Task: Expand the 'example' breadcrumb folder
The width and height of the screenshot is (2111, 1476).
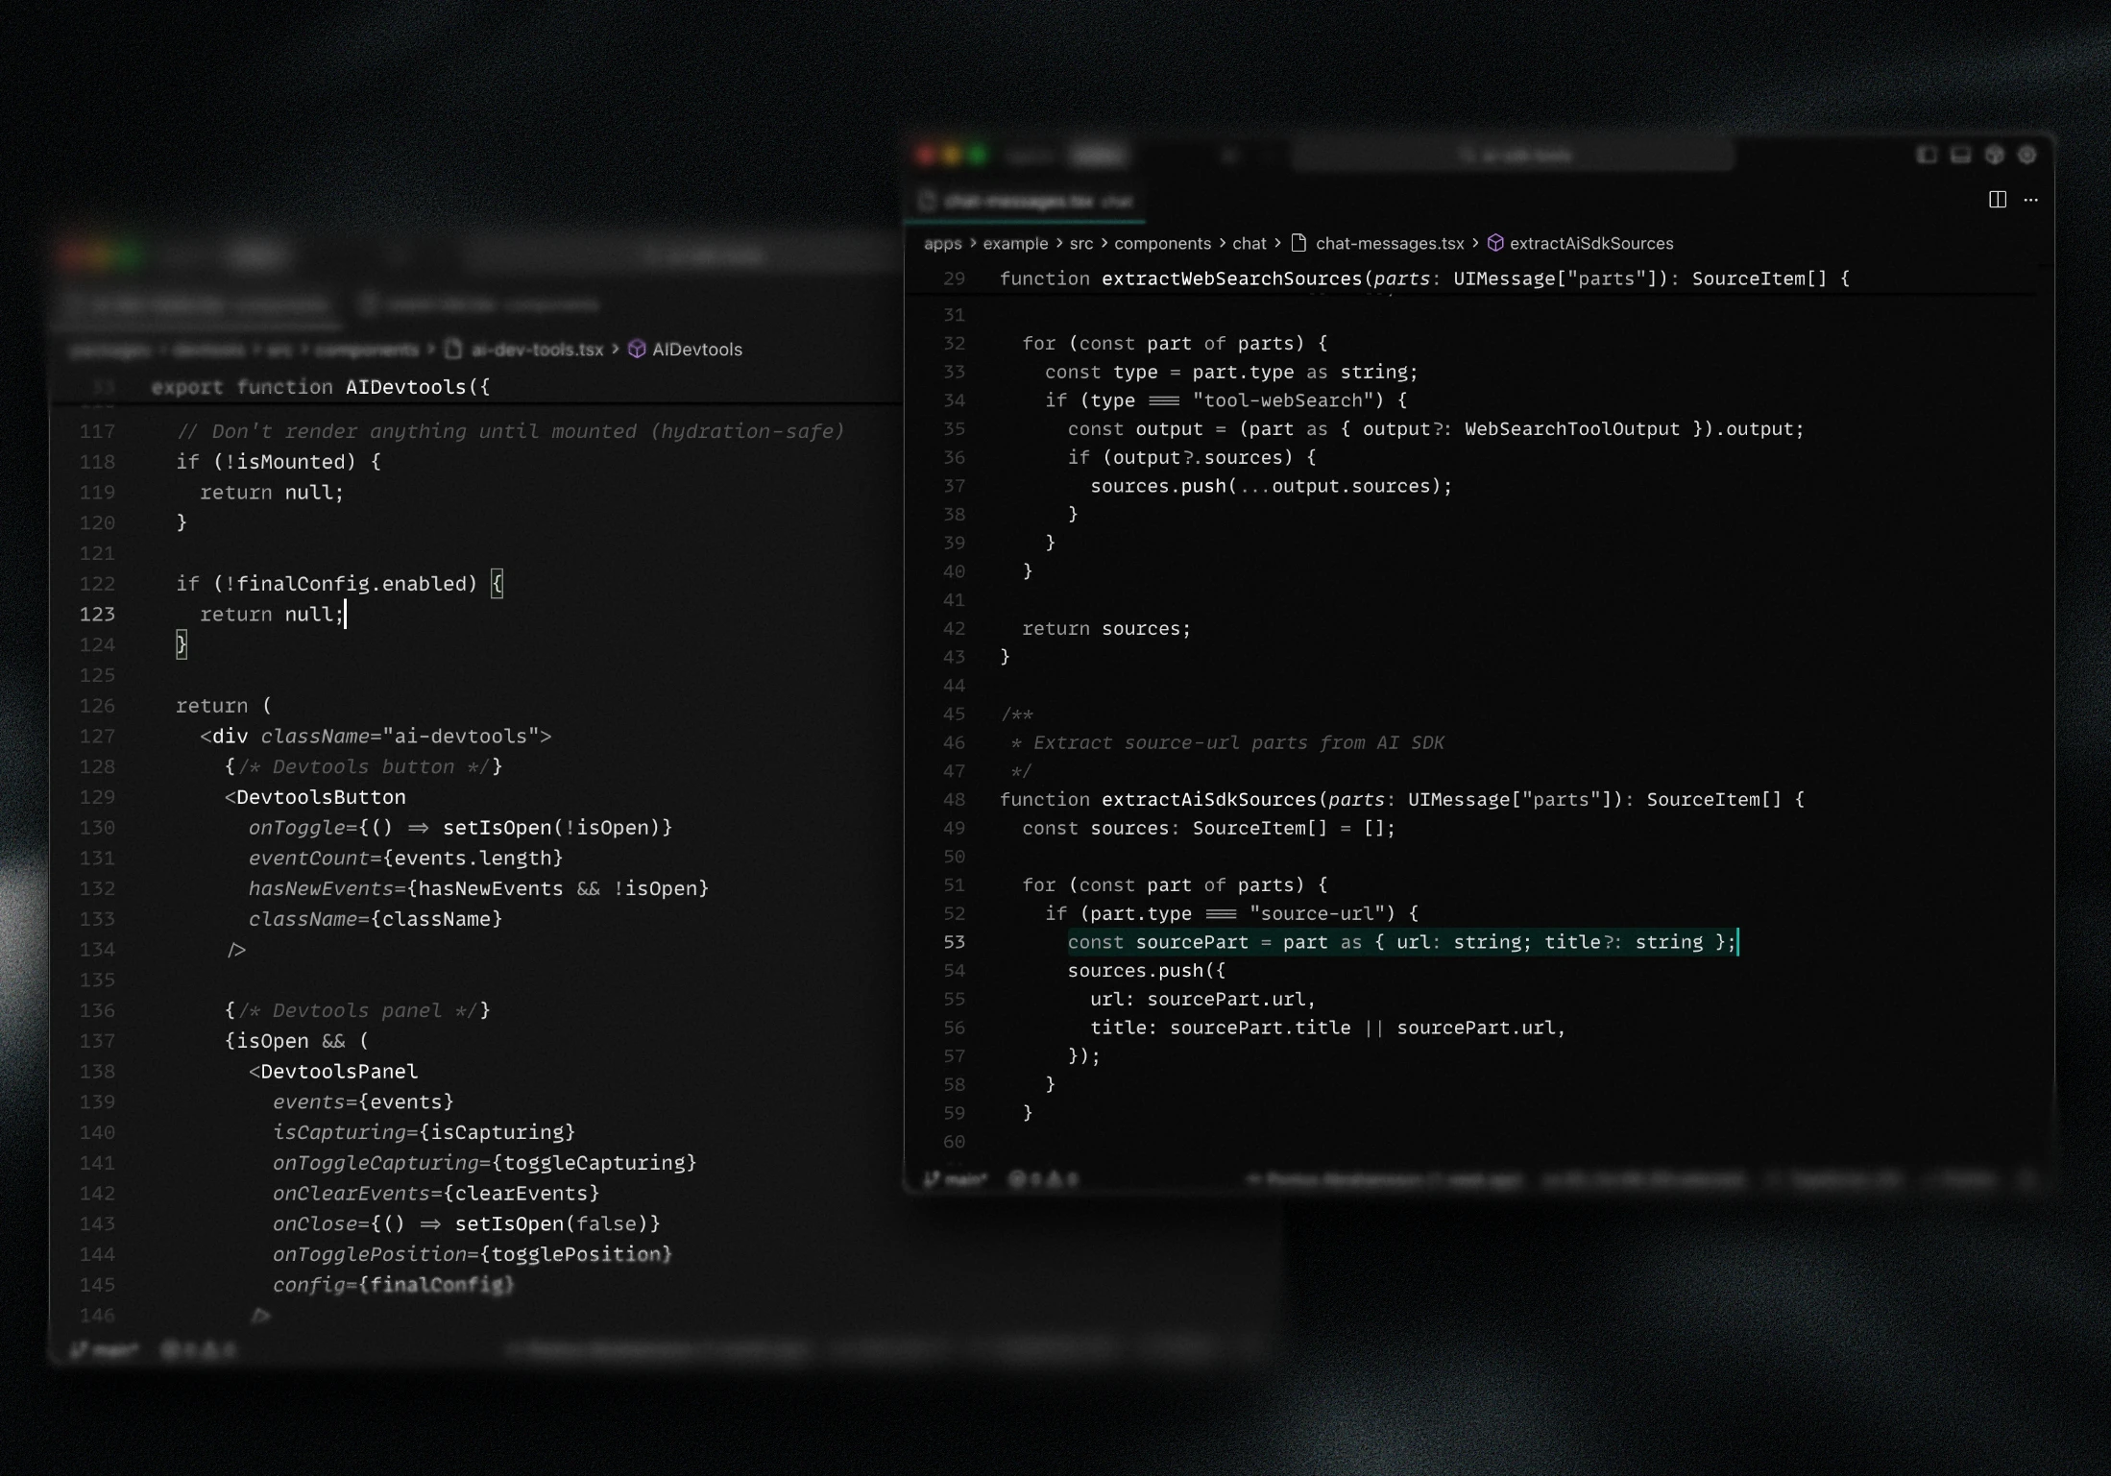Action: coord(1015,244)
